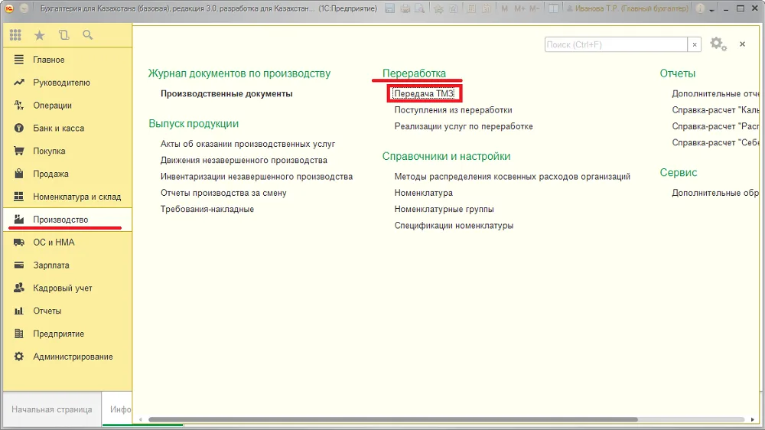Viewport: 765px width, 430px height.
Task: Switch to the Инфо... tab
Action: pos(118,409)
